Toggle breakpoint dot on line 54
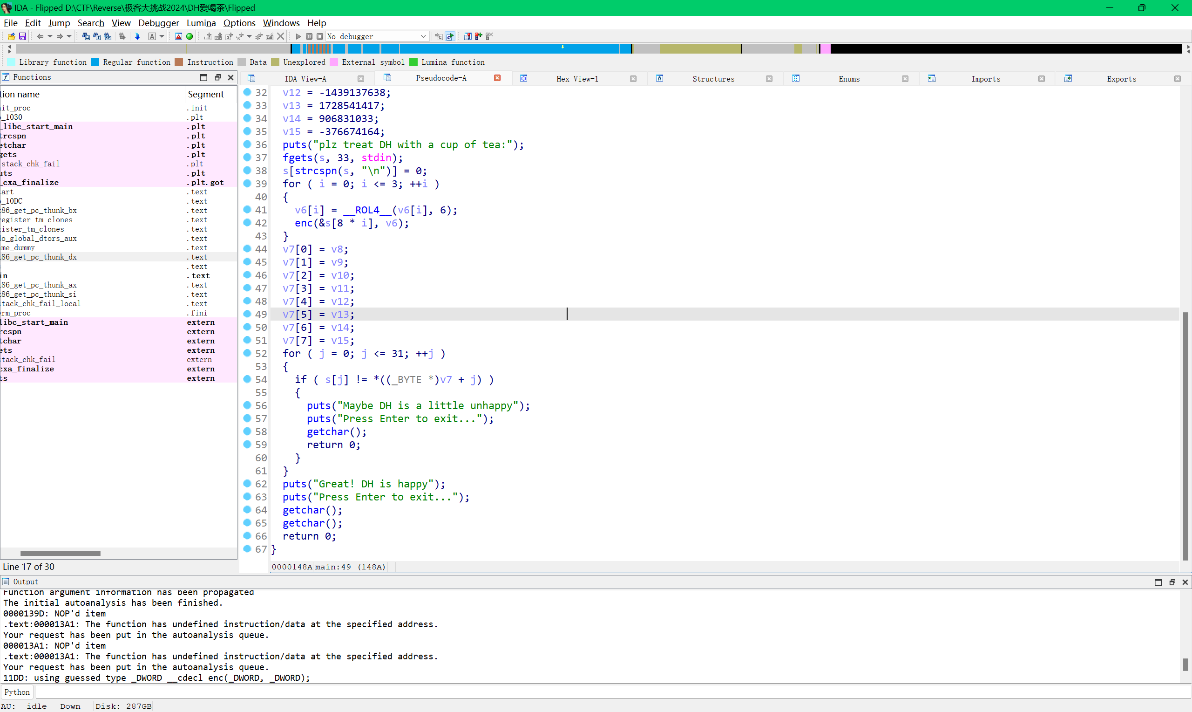Image resolution: width=1192 pixels, height=712 pixels. pos(247,379)
